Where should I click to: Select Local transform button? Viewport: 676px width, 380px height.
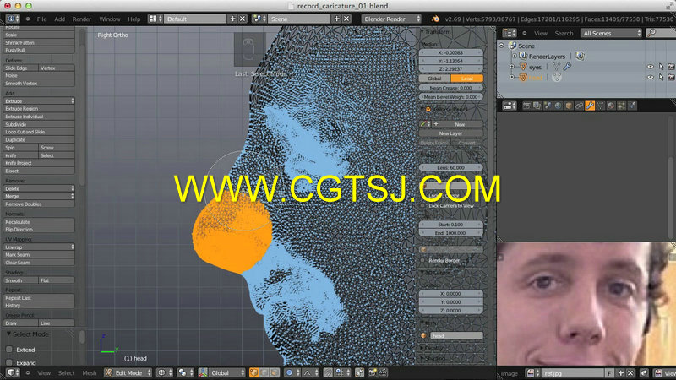[x=467, y=79]
